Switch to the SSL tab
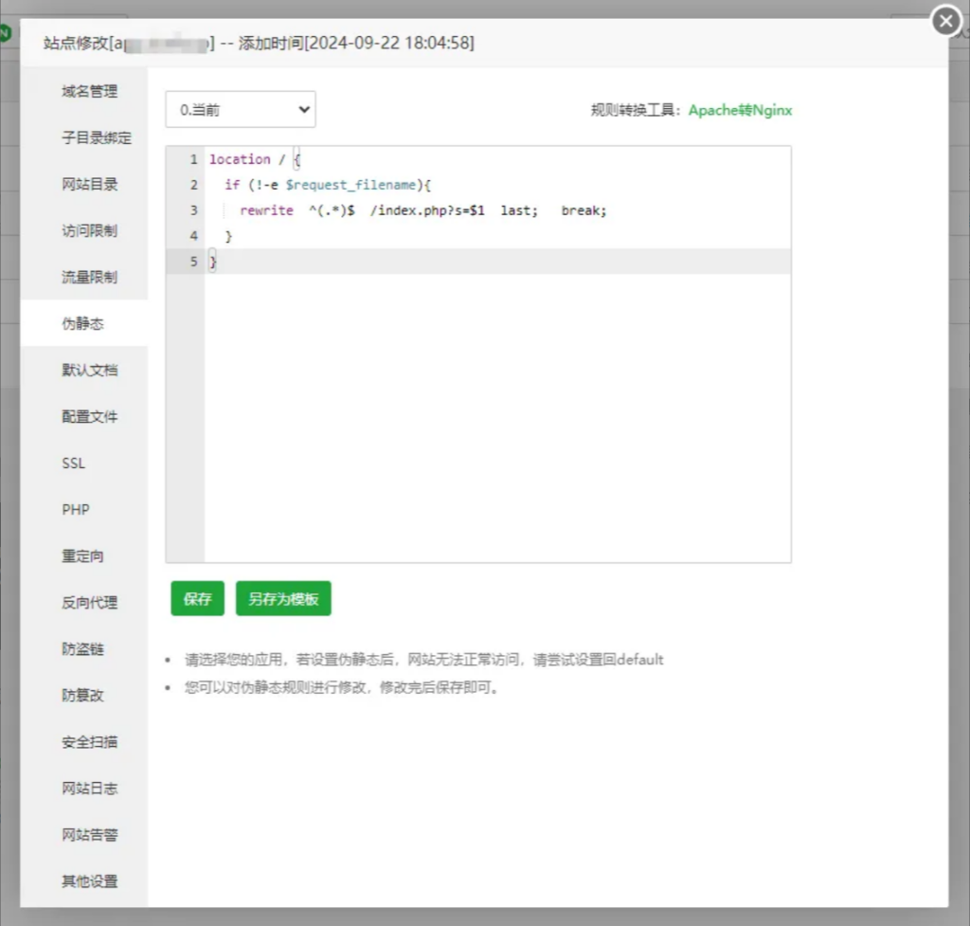The width and height of the screenshot is (970, 926). pyautogui.click(x=84, y=463)
